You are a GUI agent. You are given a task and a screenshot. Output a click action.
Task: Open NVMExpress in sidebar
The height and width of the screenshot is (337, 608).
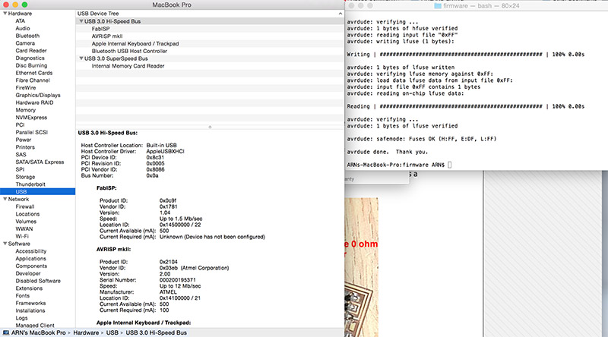(31, 118)
